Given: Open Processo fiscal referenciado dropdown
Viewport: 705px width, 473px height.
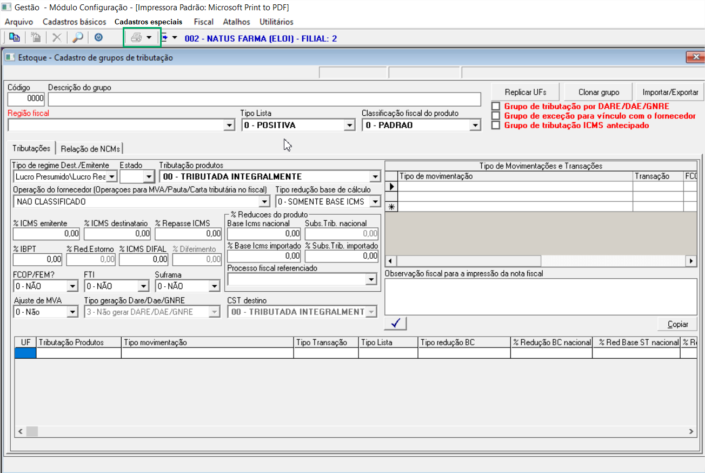Looking at the screenshot, I should (371, 279).
